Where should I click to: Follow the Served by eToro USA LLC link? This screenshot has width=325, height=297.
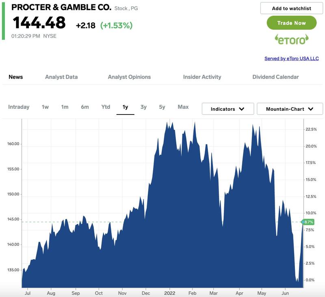pyautogui.click(x=291, y=59)
